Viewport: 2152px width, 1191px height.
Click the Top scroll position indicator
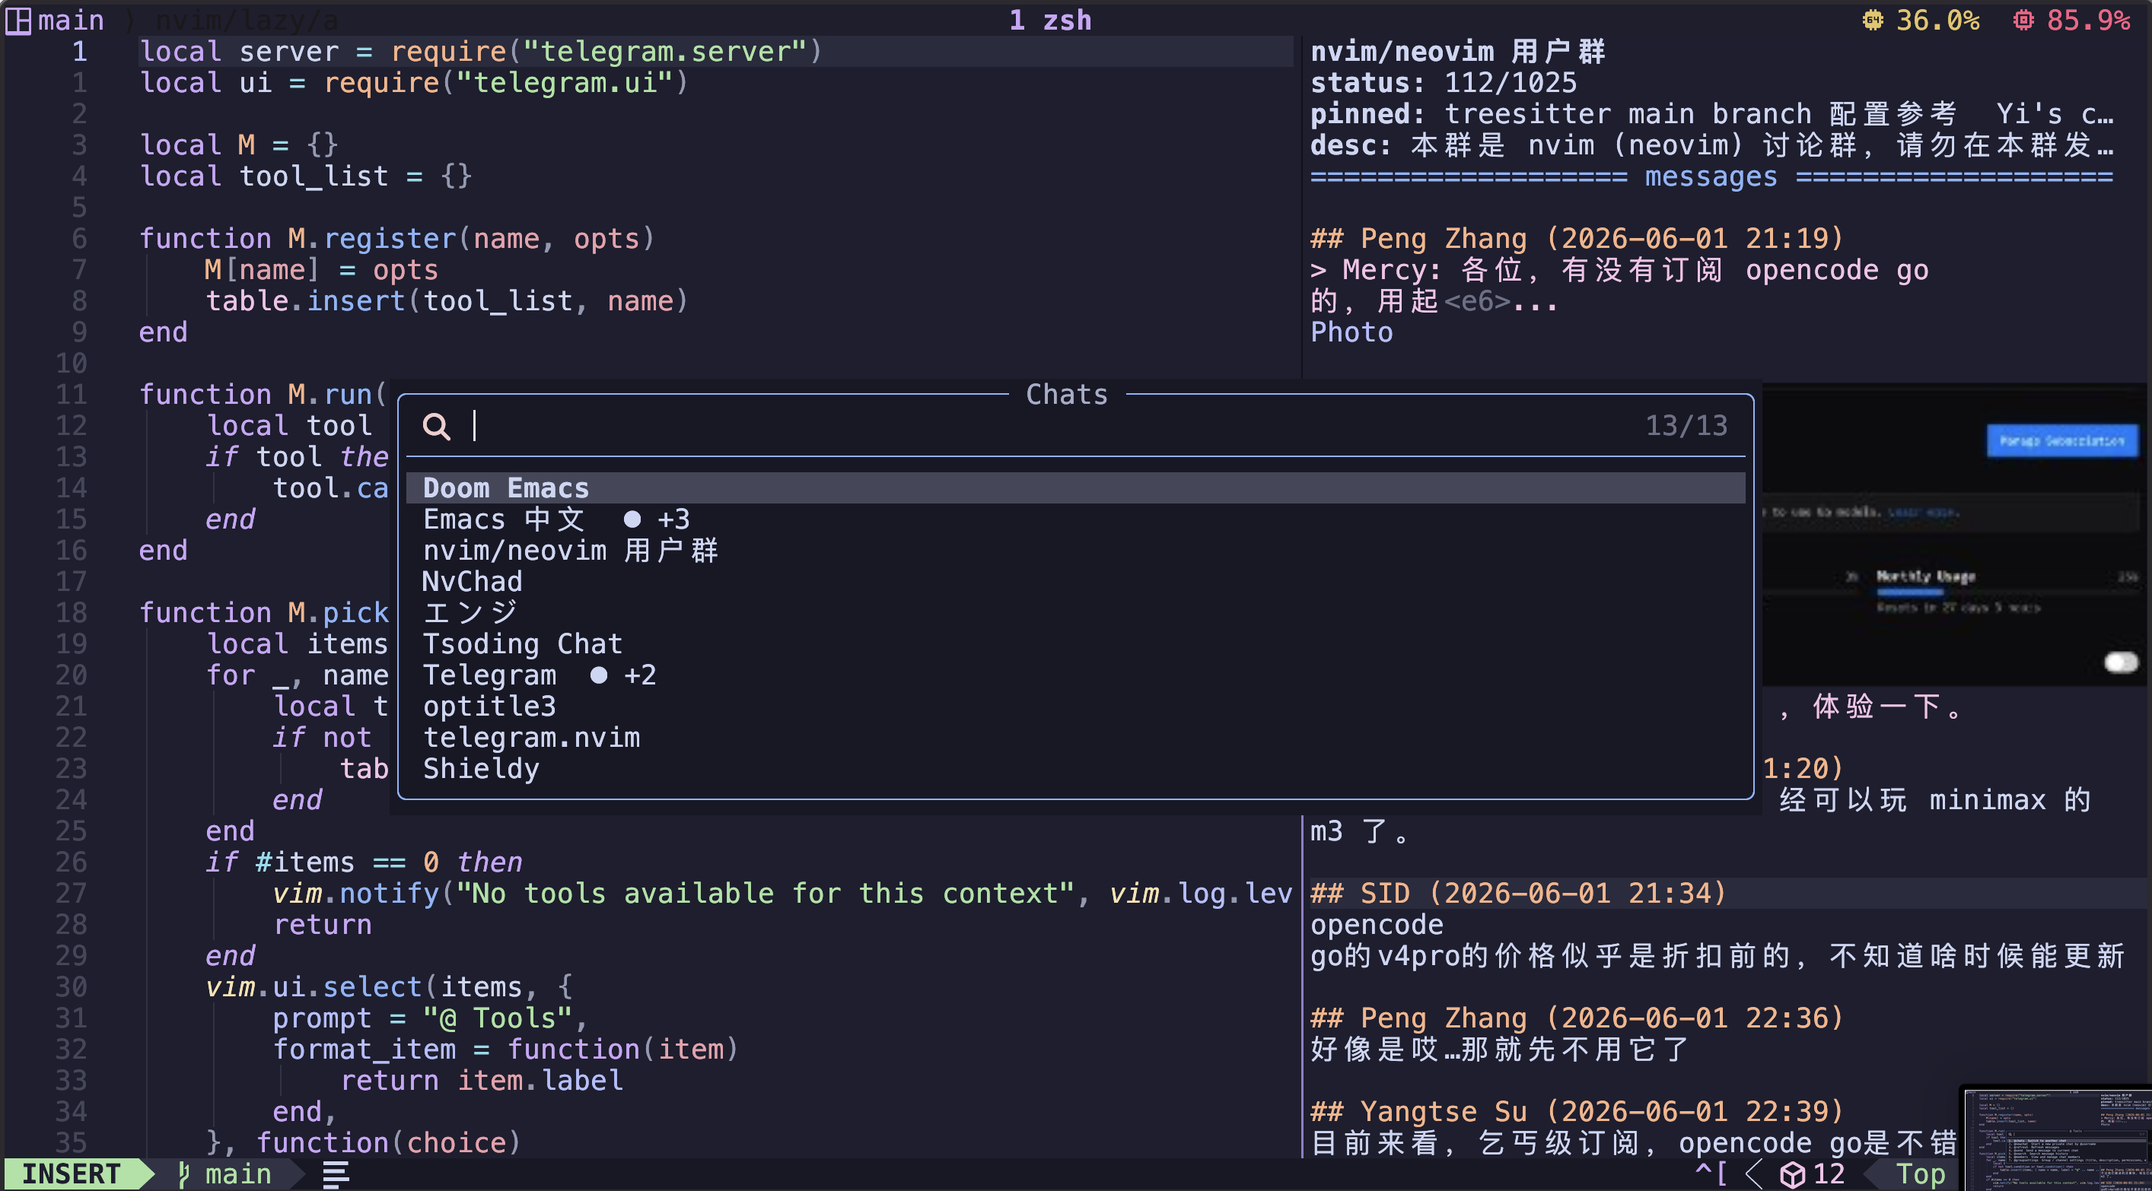tap(1920, 1174)
